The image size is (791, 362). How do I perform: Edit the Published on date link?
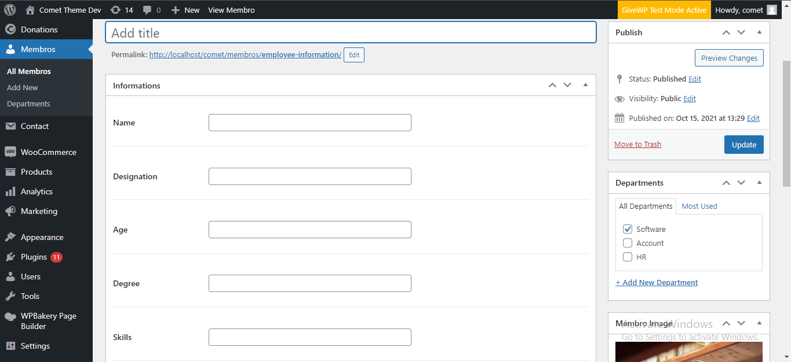(x=753, y=118)
